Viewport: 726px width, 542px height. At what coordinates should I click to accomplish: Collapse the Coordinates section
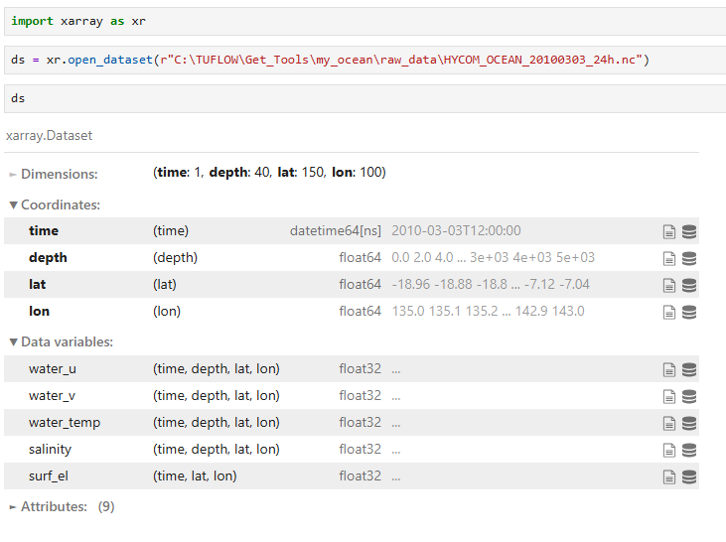56,204
